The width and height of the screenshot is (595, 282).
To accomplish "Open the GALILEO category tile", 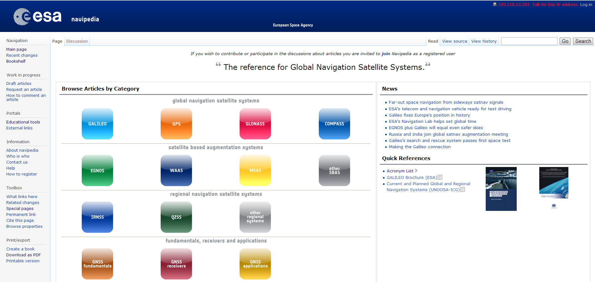I will (97, 124).
